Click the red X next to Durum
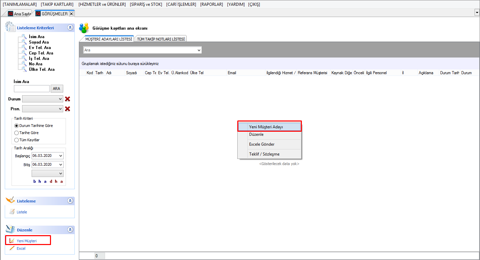The height and width of the screenshot is (260, 480). [x=68, y=99]
